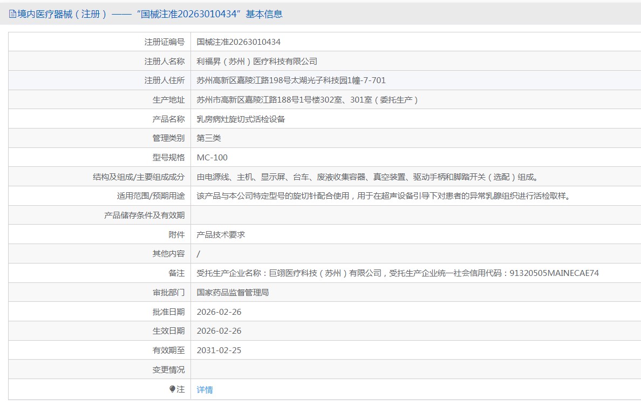This screenshot has width=641, height=405.
Task: Click the 变更情况 row label
Action: coord(168,369)
